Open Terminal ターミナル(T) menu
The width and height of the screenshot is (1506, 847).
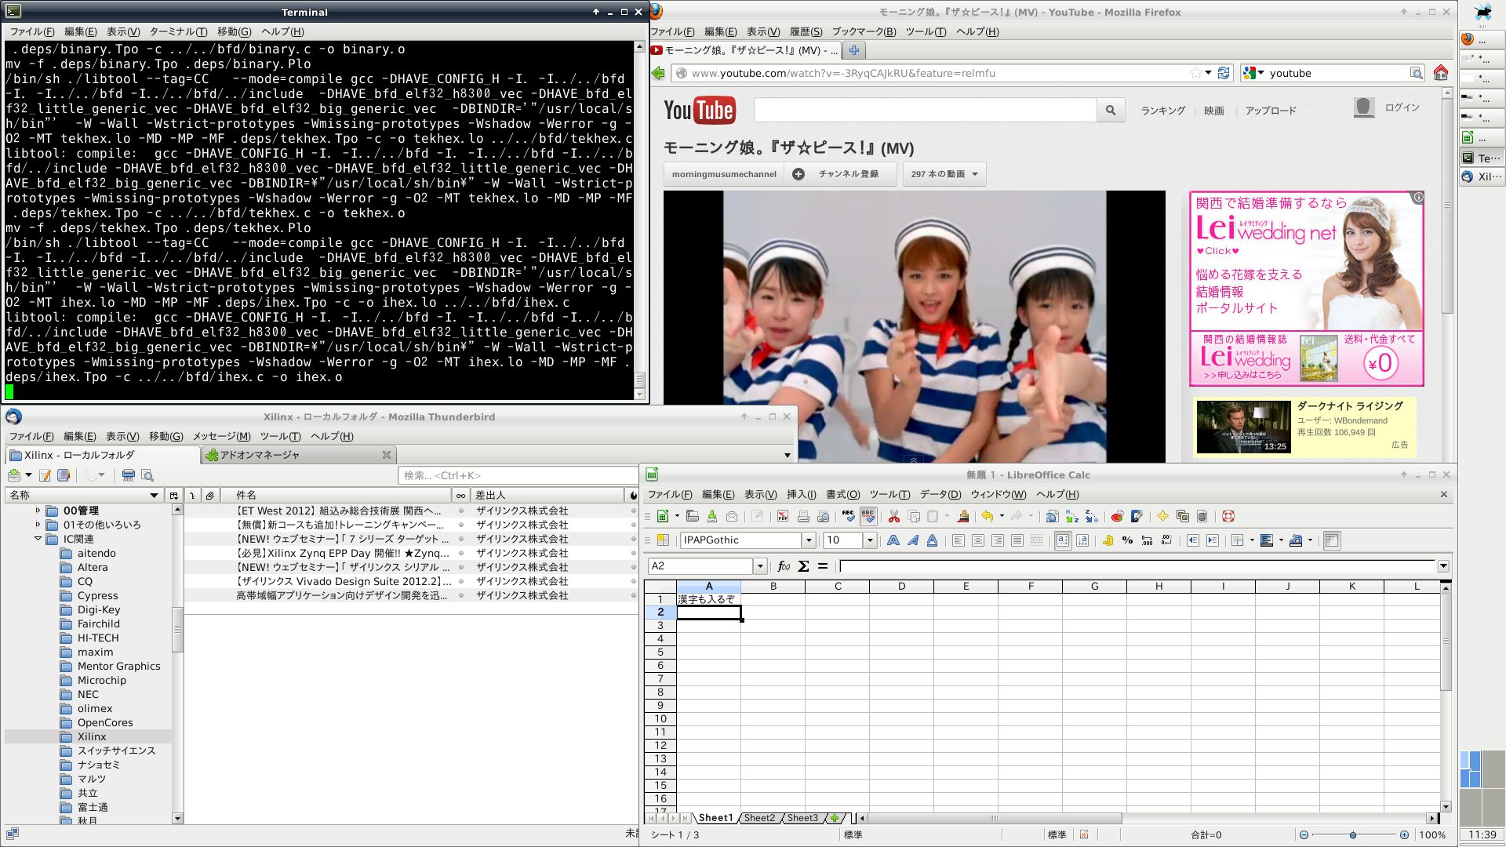tap(178, 31)
